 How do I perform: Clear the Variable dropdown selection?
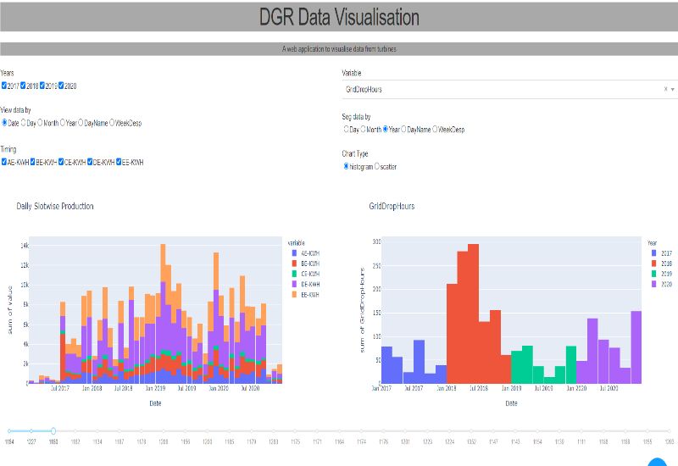pyautogui.click(x=665, y=88)
